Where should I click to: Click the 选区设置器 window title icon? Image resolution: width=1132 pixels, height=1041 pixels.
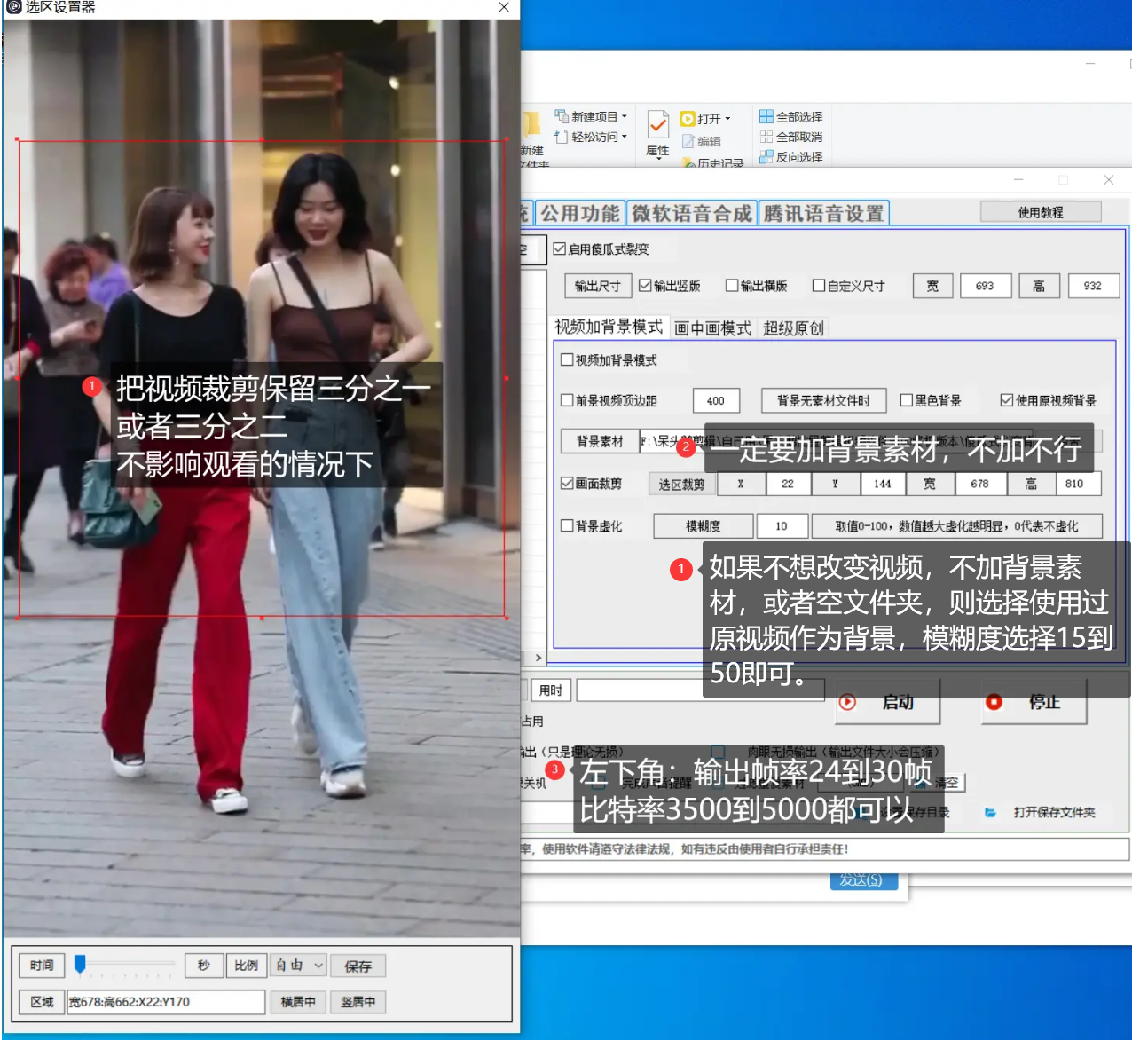point(13,7)
